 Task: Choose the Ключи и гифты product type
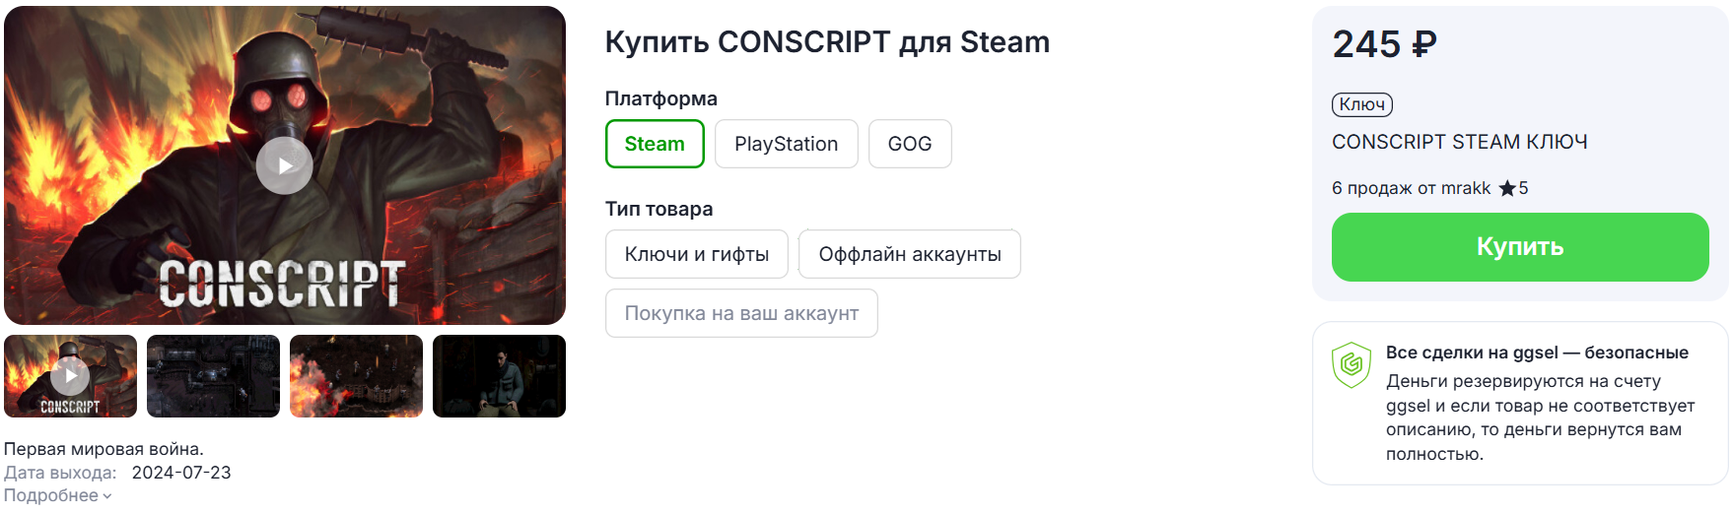696,254
